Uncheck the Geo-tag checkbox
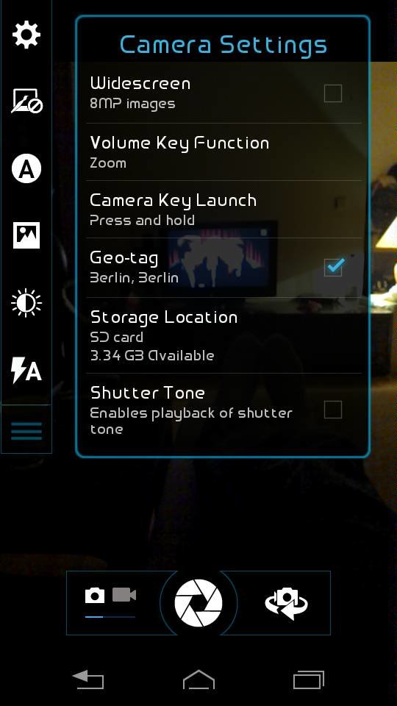The height and width of the screenshot is (706, 397). point(334,267)
